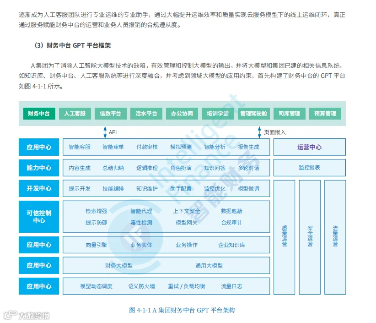Select 上下文安全 item

point(187,211)
